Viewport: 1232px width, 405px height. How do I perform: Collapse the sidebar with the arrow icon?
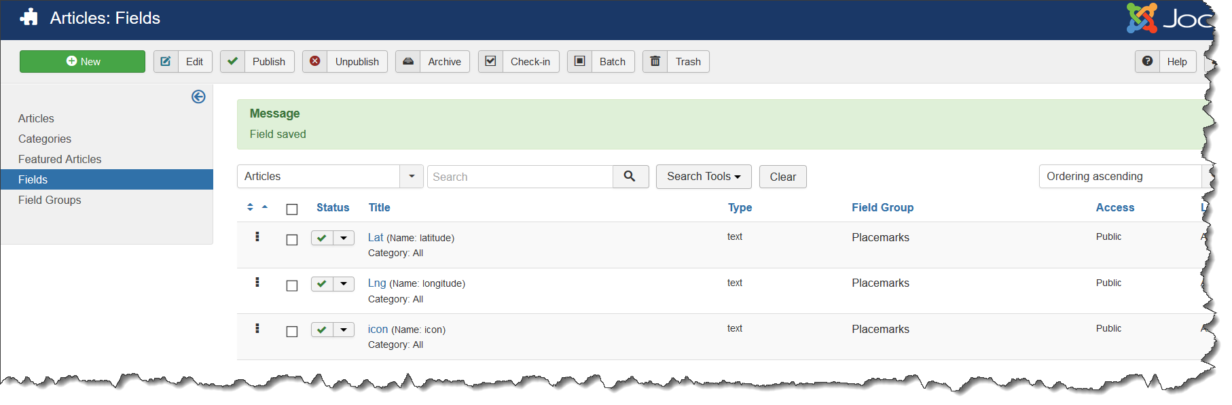click(x=198, y=97)
